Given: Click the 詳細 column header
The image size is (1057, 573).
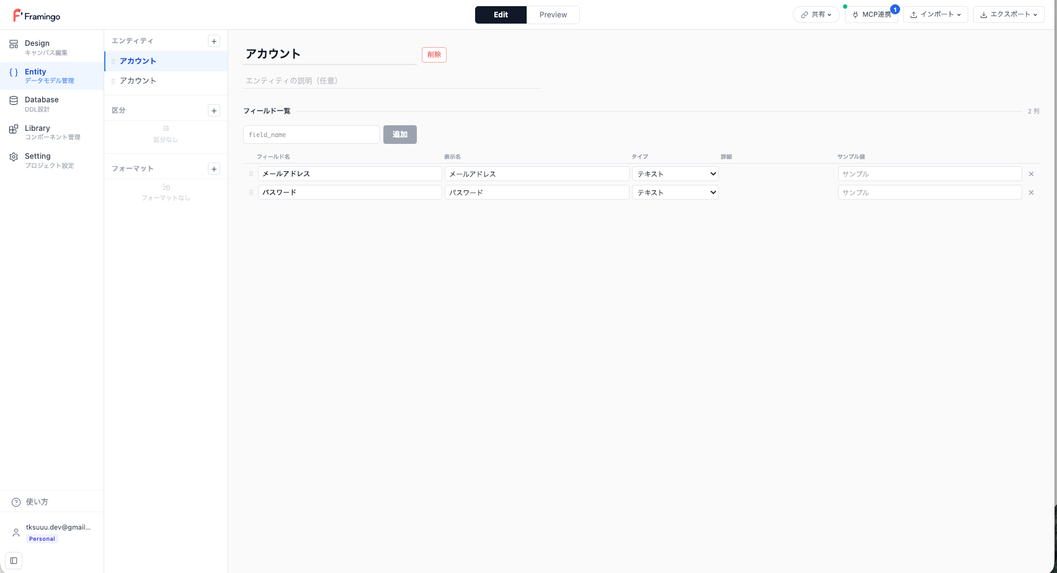Looking at the screenshot, I should [726, 157].
